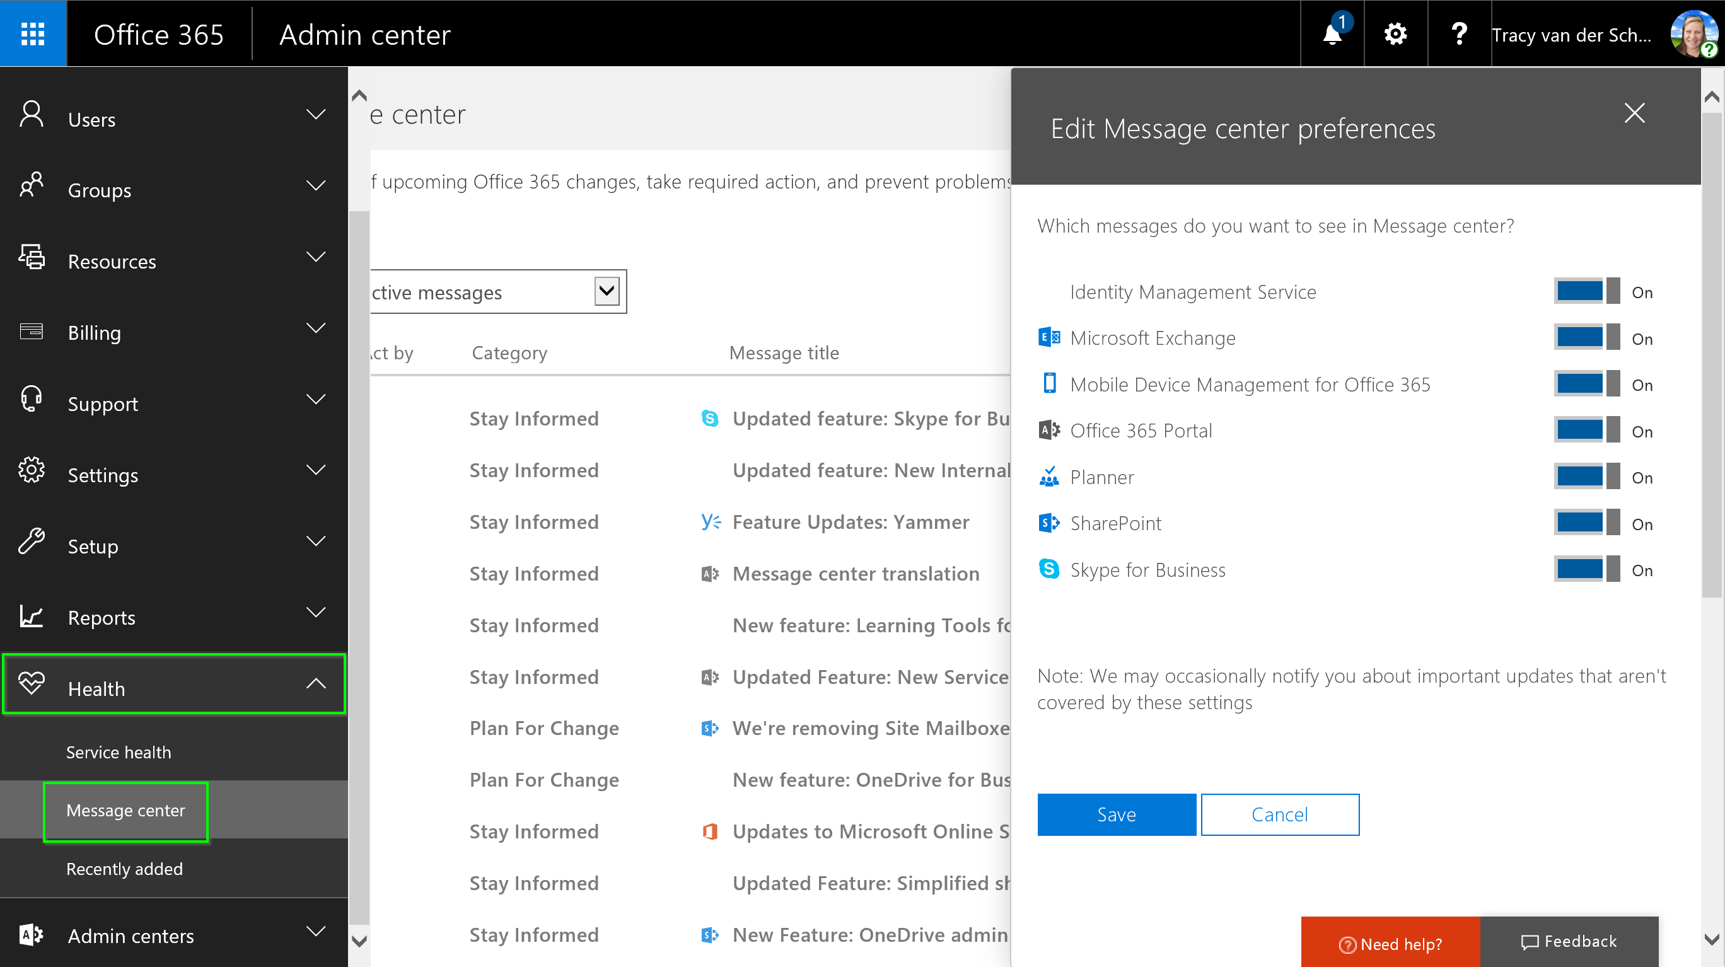Click the Save button
Screen dimensions: 1725x967
1117,814
